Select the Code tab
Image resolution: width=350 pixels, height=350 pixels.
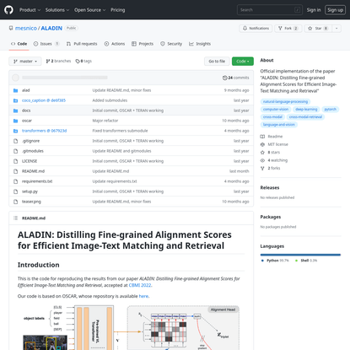pos(19,44)
